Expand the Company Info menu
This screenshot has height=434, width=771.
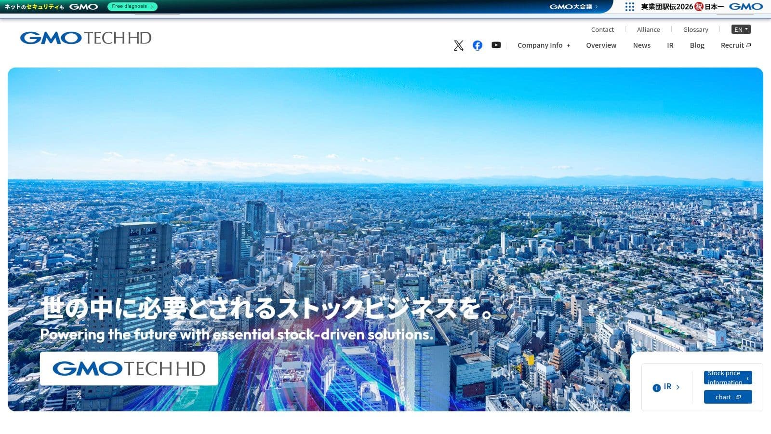[x=544, y=45]
